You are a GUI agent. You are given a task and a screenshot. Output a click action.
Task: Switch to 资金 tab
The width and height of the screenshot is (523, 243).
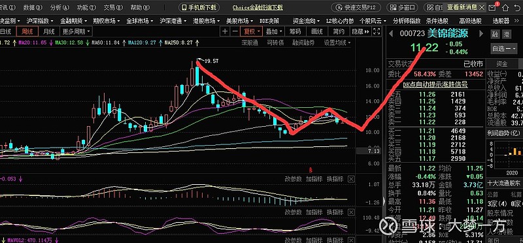pyautogui.click(x=501, y=63)
